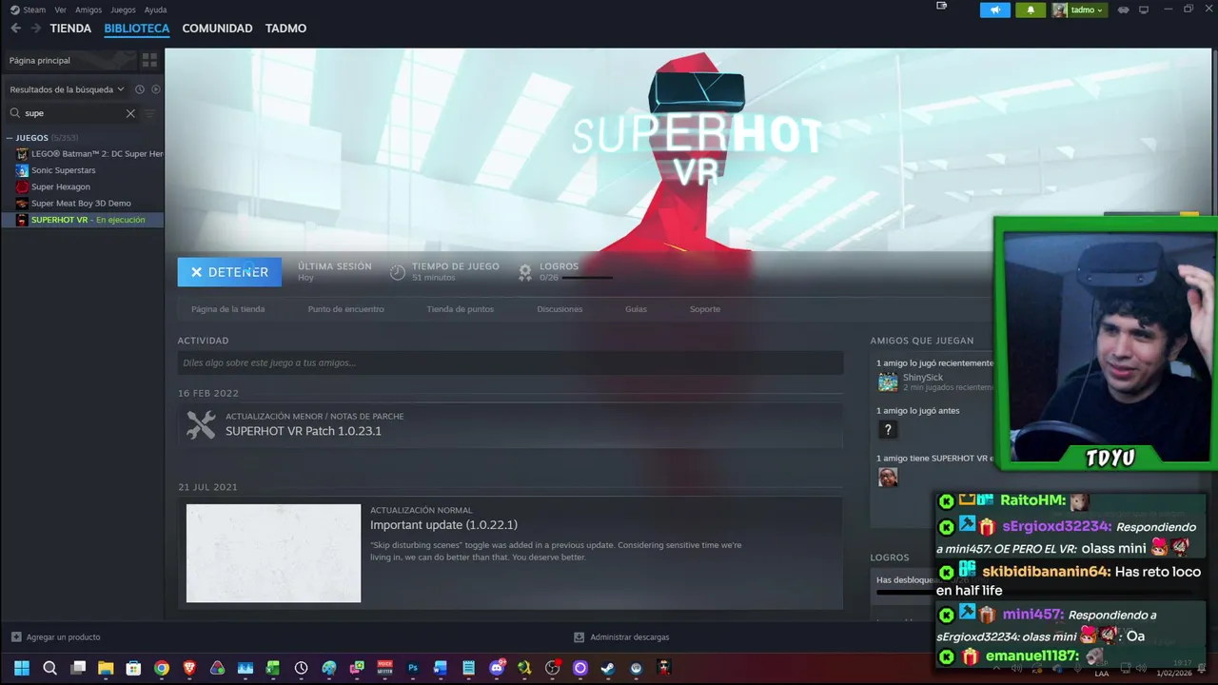Click the library grid view icon
The width and height of the screenshot is (1218, 685).
tap(149, 60)
